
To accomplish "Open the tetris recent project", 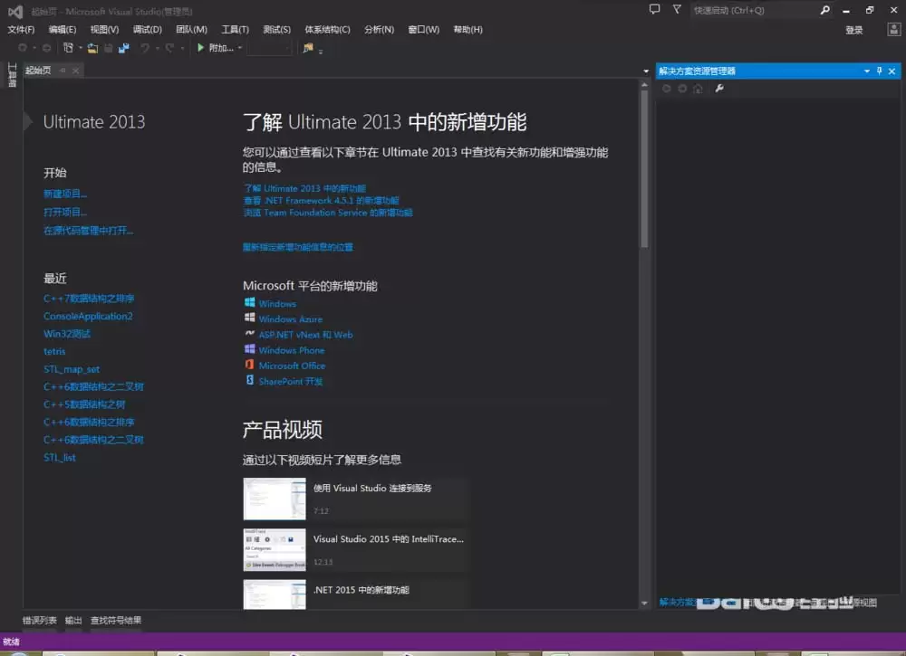I will point(54,351).
